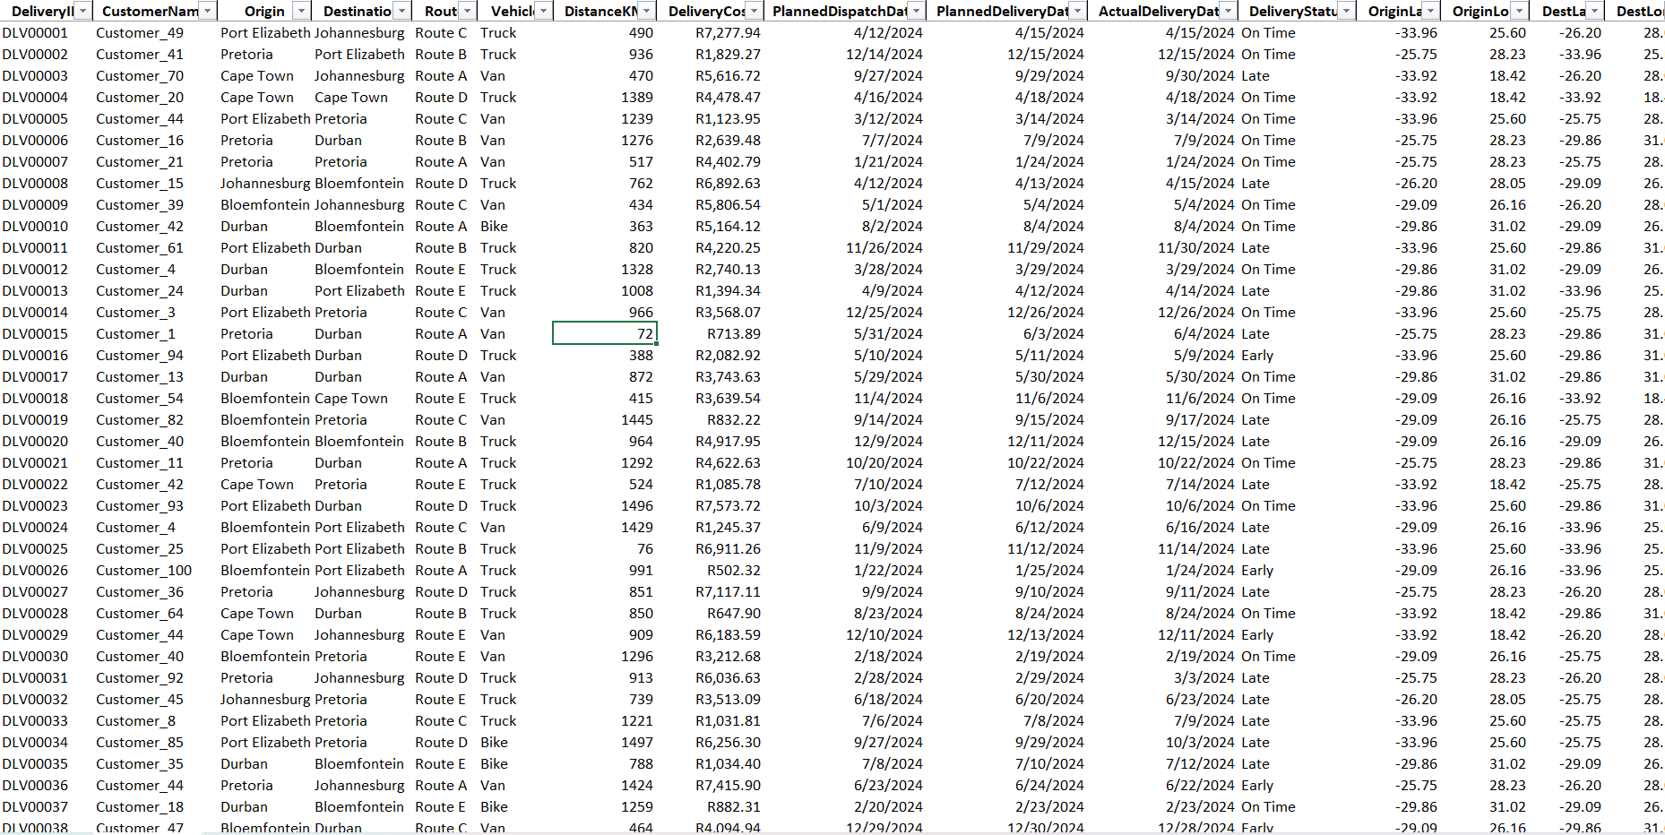The height and width of the screenshot is (835, 1665).
Task: Expand the Origin column filter
Action: coord(301,11)
